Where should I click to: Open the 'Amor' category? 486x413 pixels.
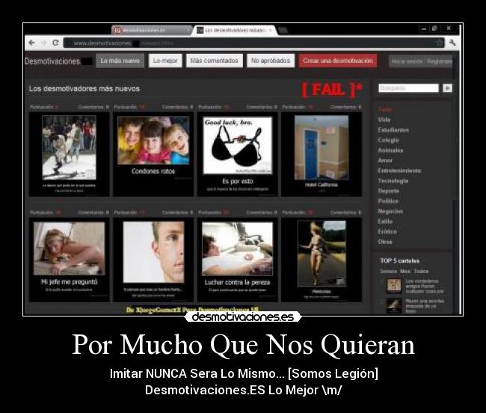[x=385, y=160]
